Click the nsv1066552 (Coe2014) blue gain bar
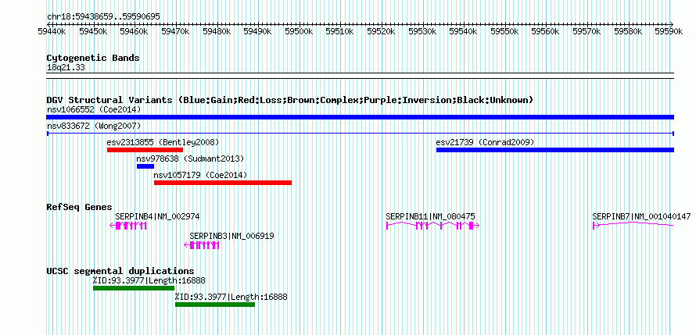The image size is (696, 335). tap(360, 117)
